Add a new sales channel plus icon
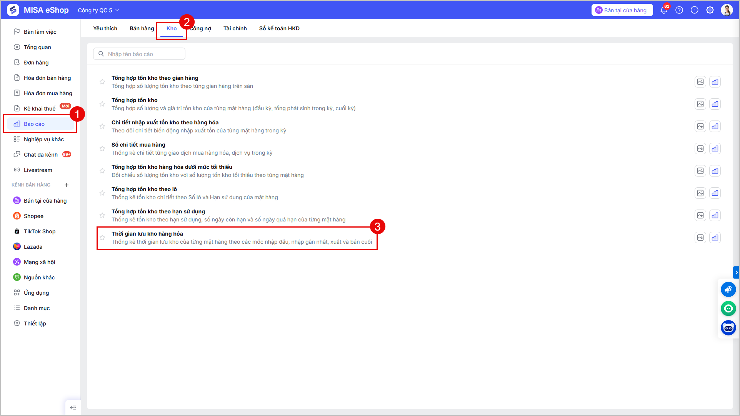 [x=67, y=185]
